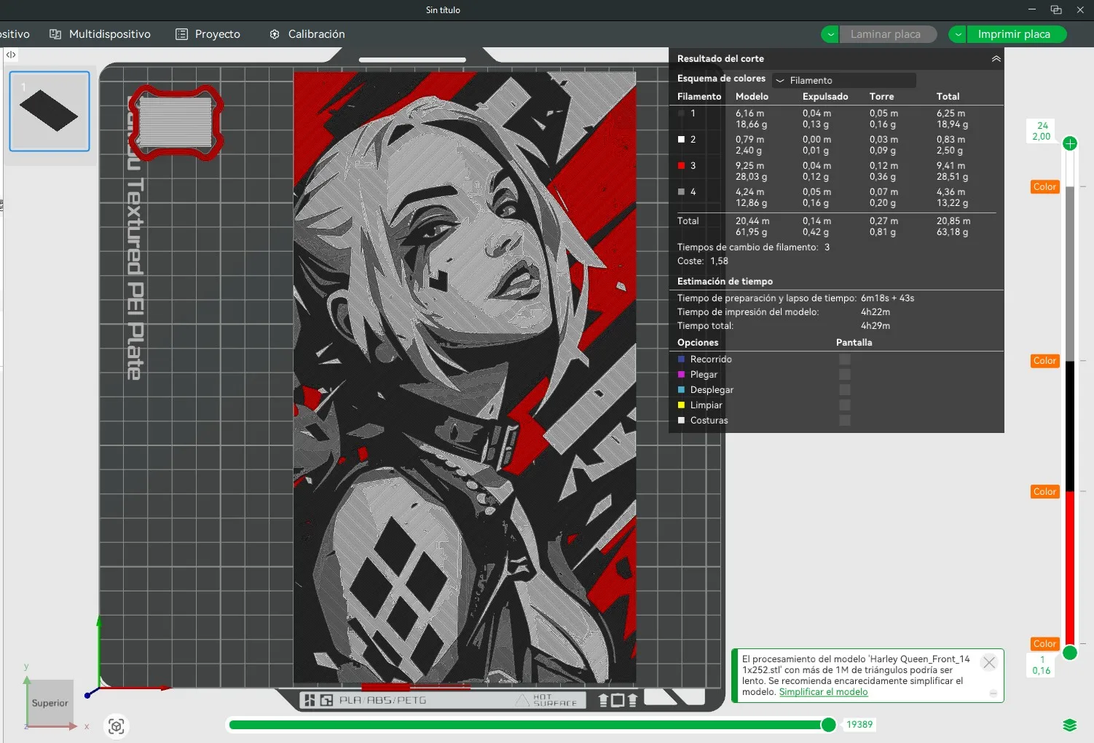1094x743 pixels.
Task: Click the plus handle atop layer slider
Action: (1070, 143)
